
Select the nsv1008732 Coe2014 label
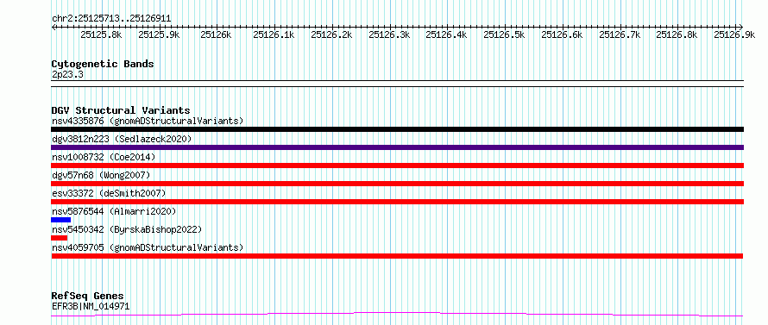click(x=104, y=157)
